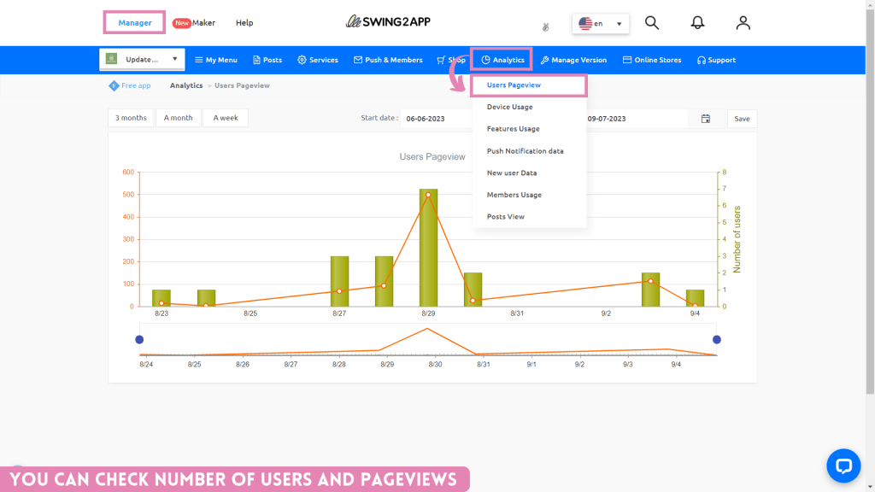
Task: Select the 3 months range button
Action: pos(131,118)
